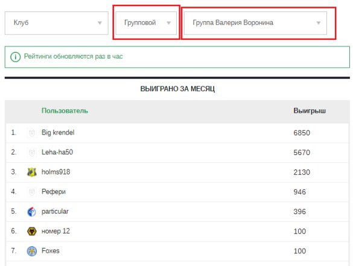The image size is (353, 266).
Task: Click the green info circle icon
Action: click(x=15, y=57)
